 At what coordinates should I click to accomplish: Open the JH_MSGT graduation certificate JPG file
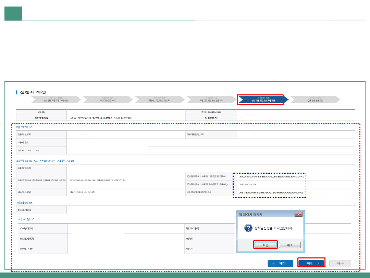(271, 176)
